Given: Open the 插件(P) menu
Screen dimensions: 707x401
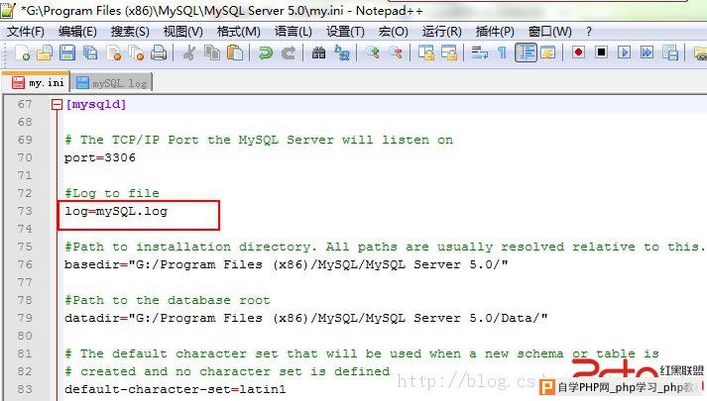Looking at the screenshot, I should (495, 32).
